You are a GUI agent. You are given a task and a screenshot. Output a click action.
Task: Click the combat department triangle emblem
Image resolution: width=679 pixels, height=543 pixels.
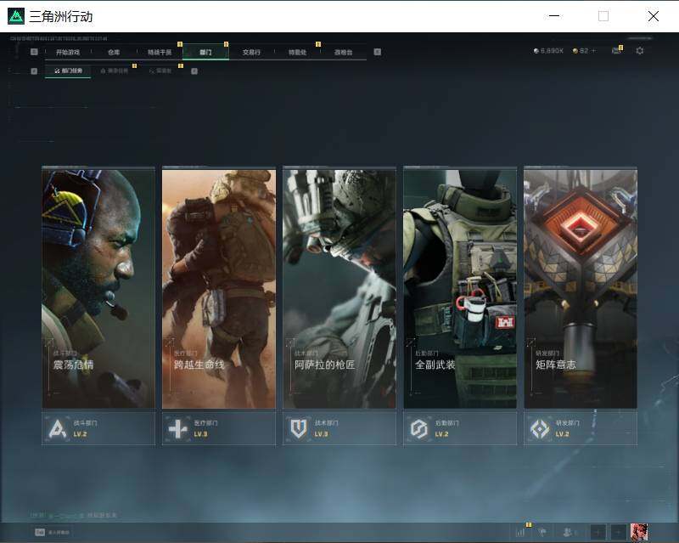click(58, 429)
